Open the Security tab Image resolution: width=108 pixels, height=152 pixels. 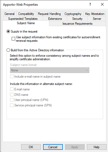tap(77, 19)
